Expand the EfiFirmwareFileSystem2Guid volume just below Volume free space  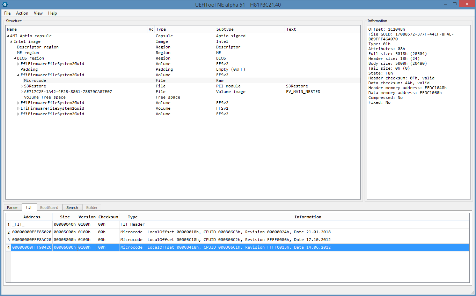(x=19, y=103)
